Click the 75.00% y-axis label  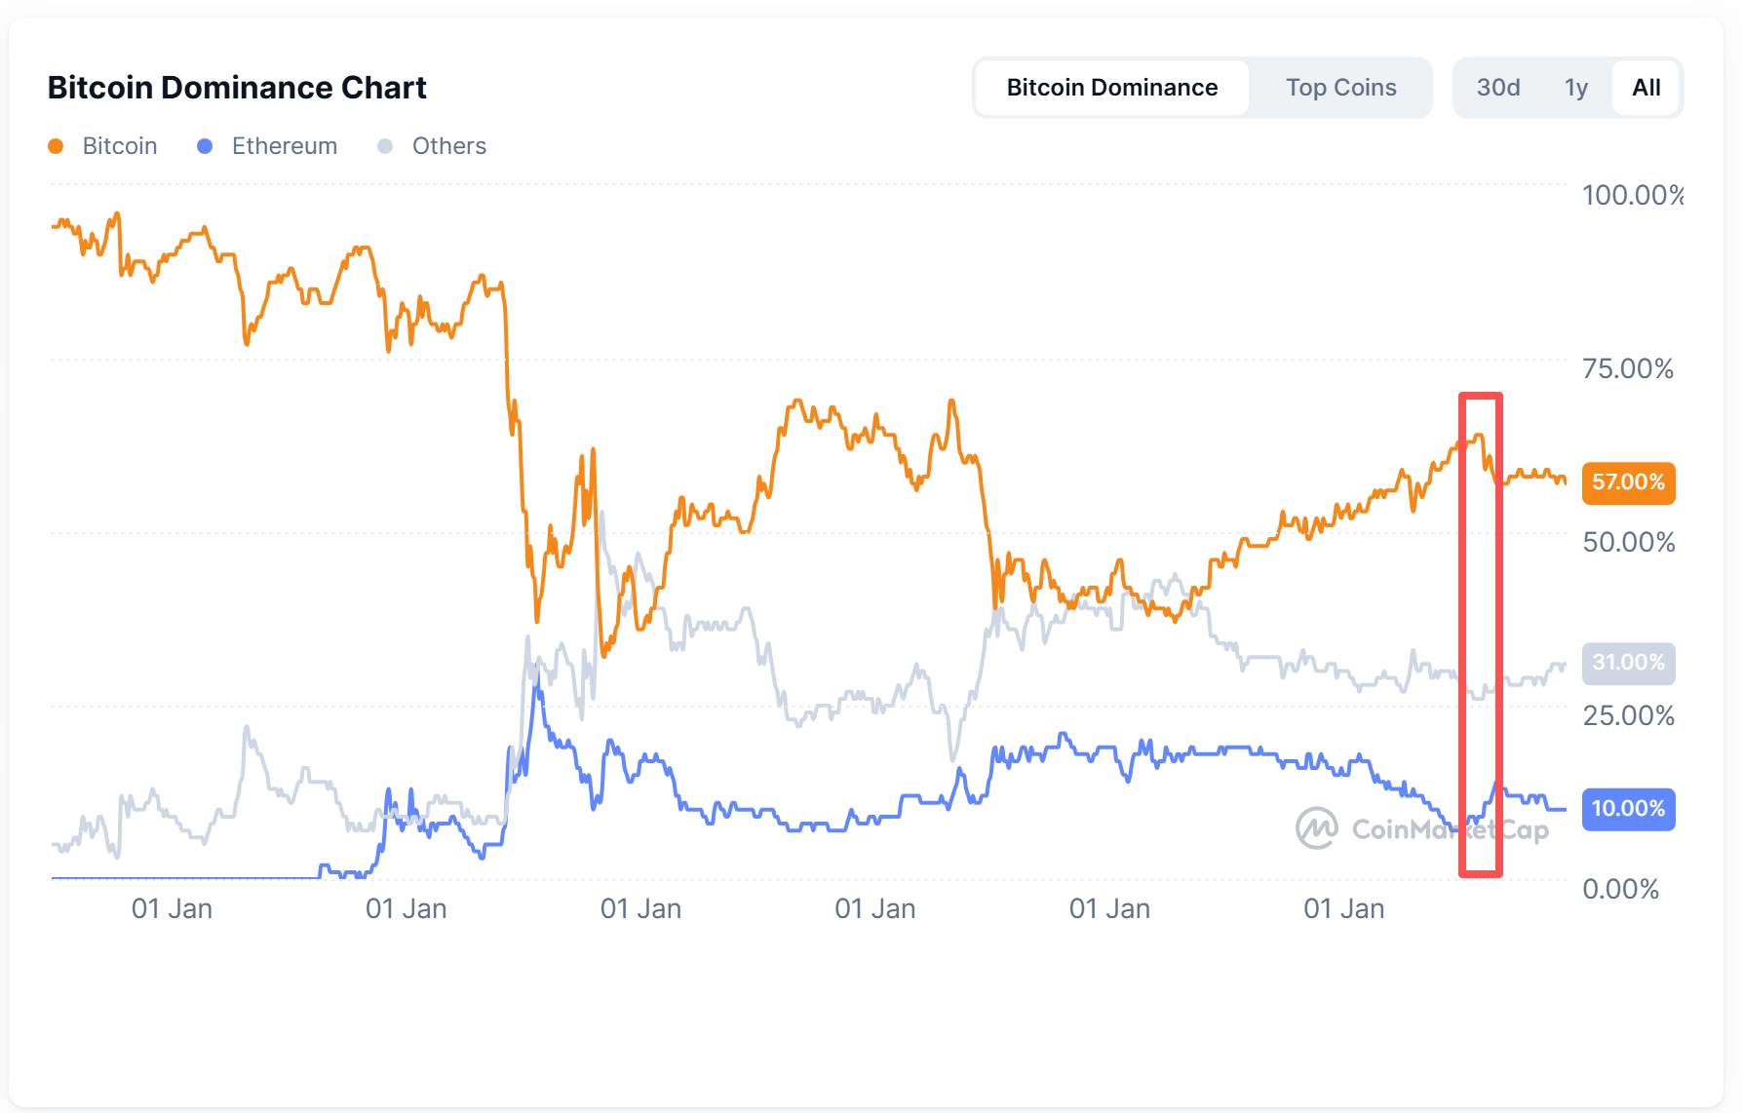coord(1628,368)
